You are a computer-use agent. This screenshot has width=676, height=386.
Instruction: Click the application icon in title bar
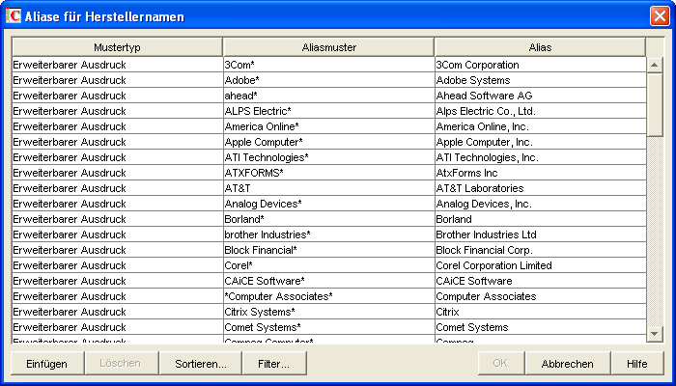click(14, 15)
